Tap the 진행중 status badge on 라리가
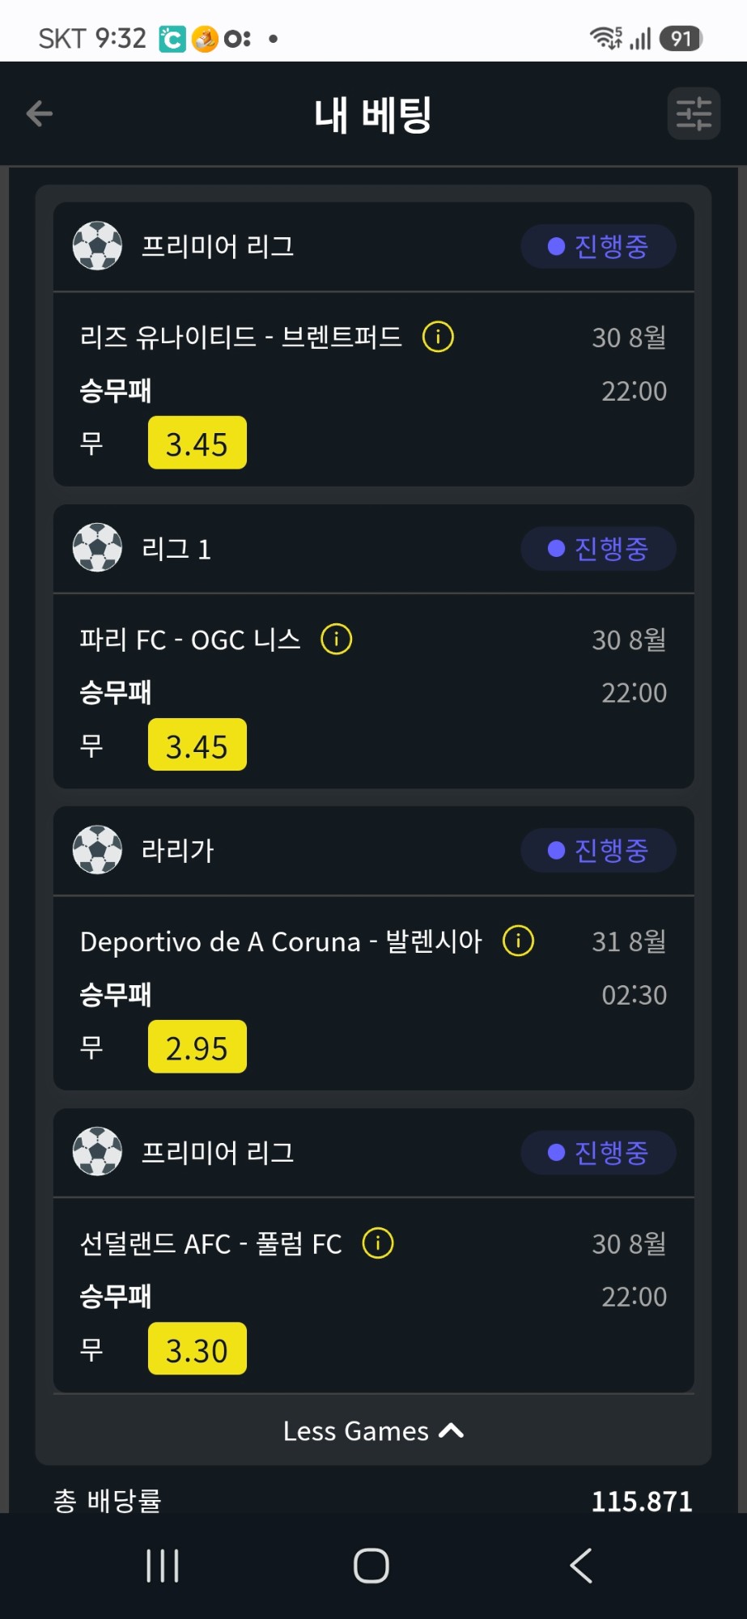747x1619 pixels. coord(598,850)
